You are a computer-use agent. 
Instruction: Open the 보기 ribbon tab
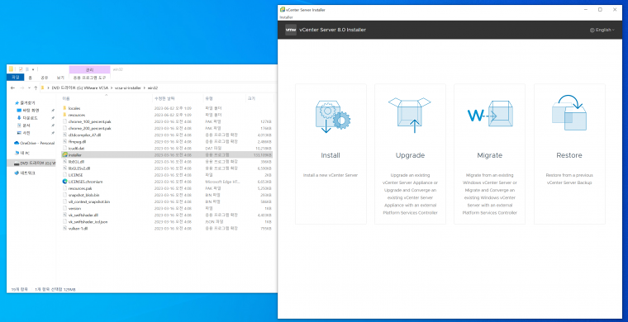[x=60, y=78]
